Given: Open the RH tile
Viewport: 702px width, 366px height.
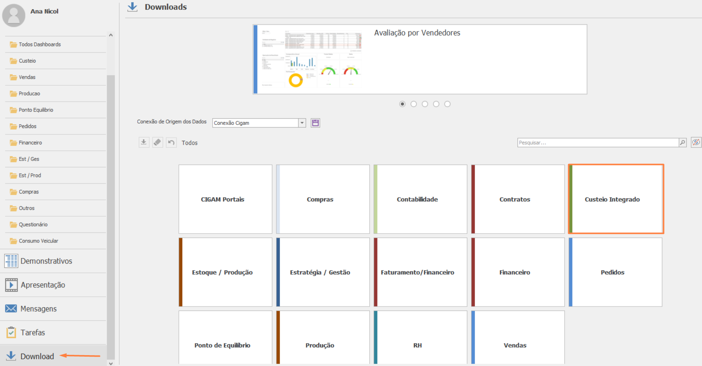Looking at the screenshot, I should (x=420, y=337).
